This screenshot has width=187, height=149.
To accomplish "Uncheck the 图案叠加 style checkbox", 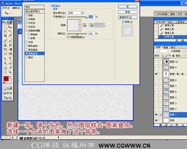I will [27, 53].
